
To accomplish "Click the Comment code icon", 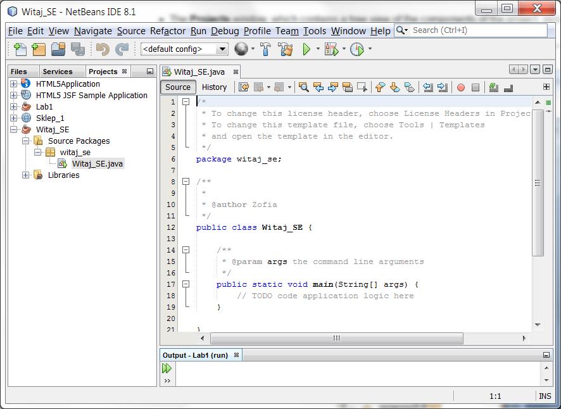I will (494, 87).
